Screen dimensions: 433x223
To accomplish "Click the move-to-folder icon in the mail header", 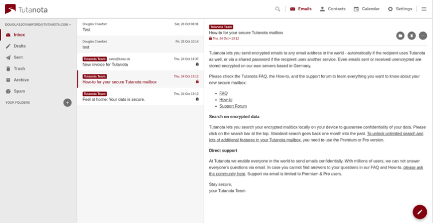I will click(400, 36).
